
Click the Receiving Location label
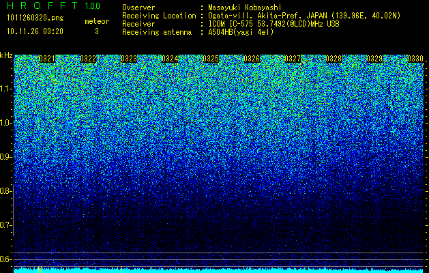pos(159,16)
